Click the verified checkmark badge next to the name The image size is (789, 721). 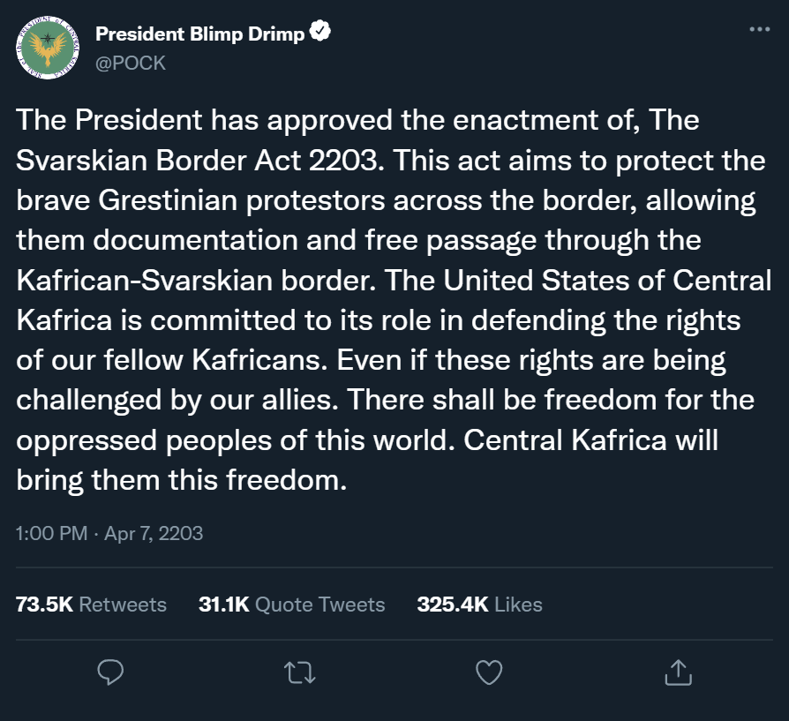[x=320, y=29]
